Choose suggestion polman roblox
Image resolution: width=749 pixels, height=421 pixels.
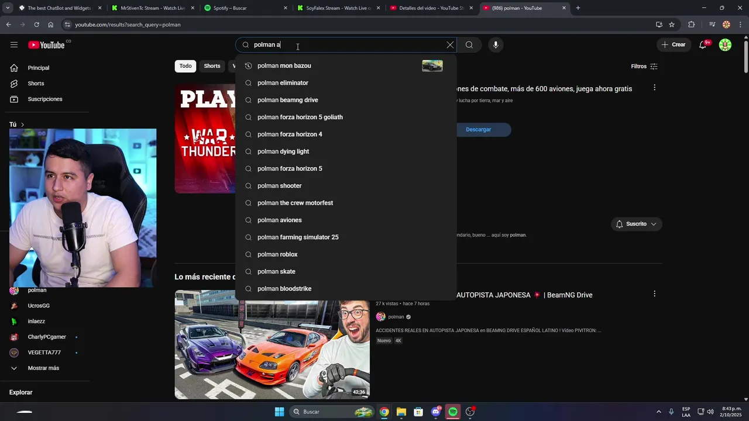tap(346, 254)
